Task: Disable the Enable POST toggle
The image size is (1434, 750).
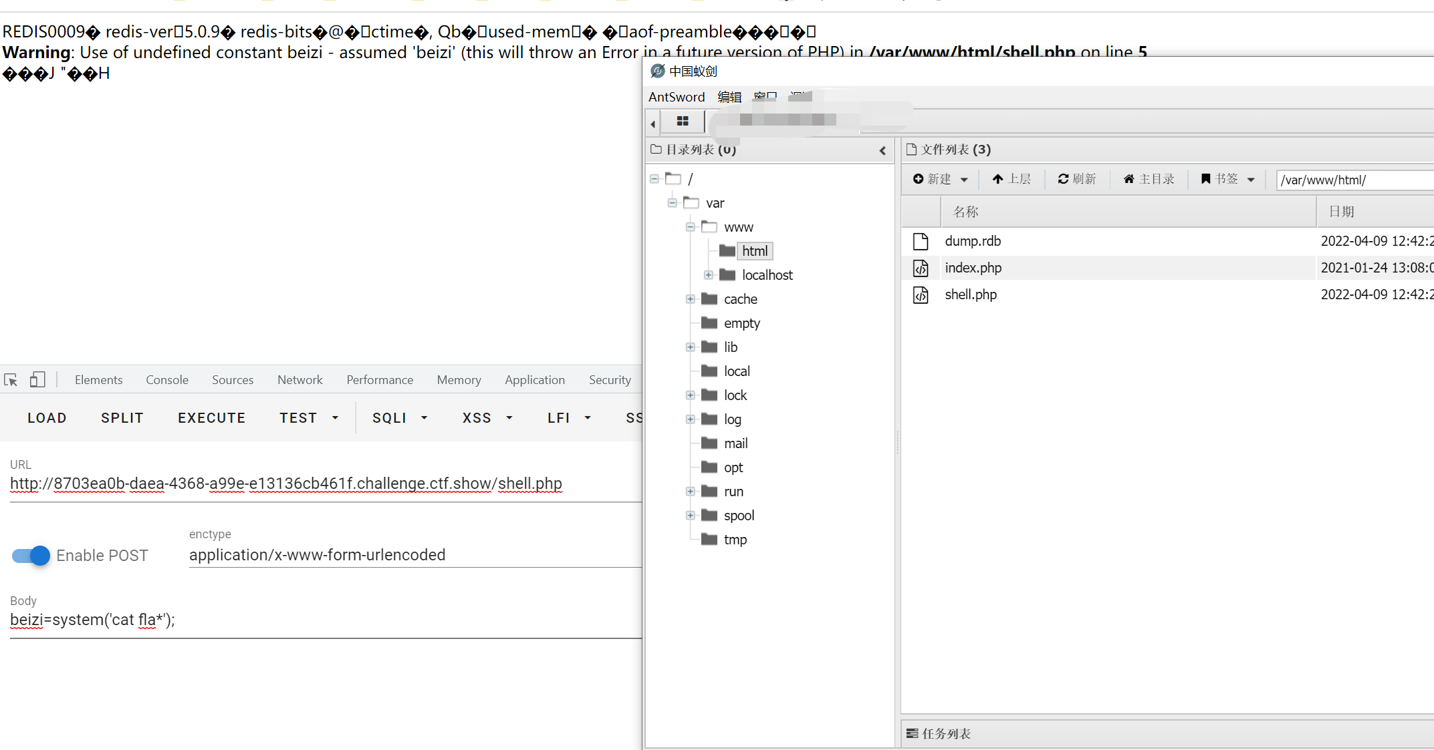Action: (31, 556)
